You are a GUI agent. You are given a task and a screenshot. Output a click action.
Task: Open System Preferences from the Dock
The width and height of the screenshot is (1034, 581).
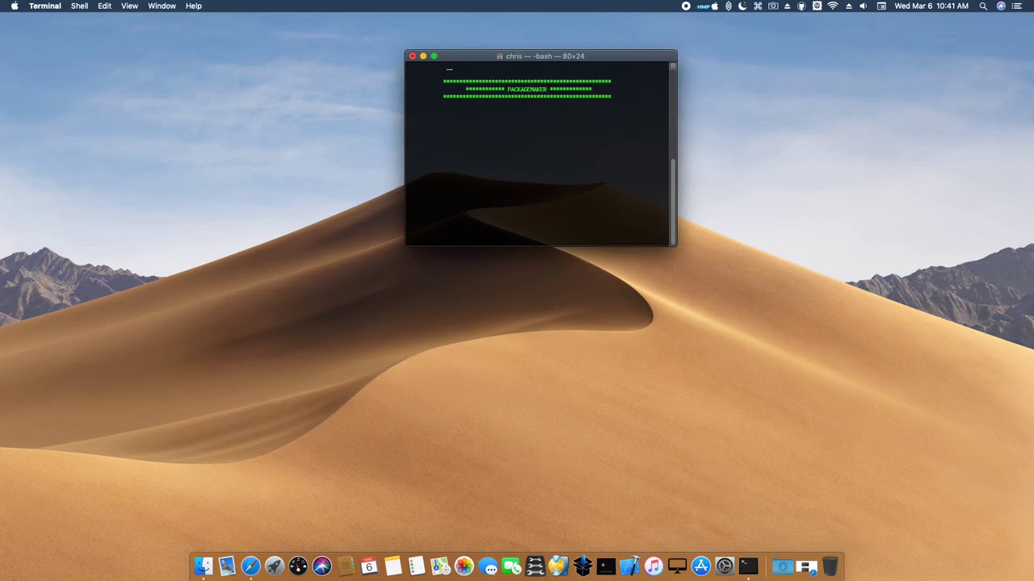tap(724, 566)
